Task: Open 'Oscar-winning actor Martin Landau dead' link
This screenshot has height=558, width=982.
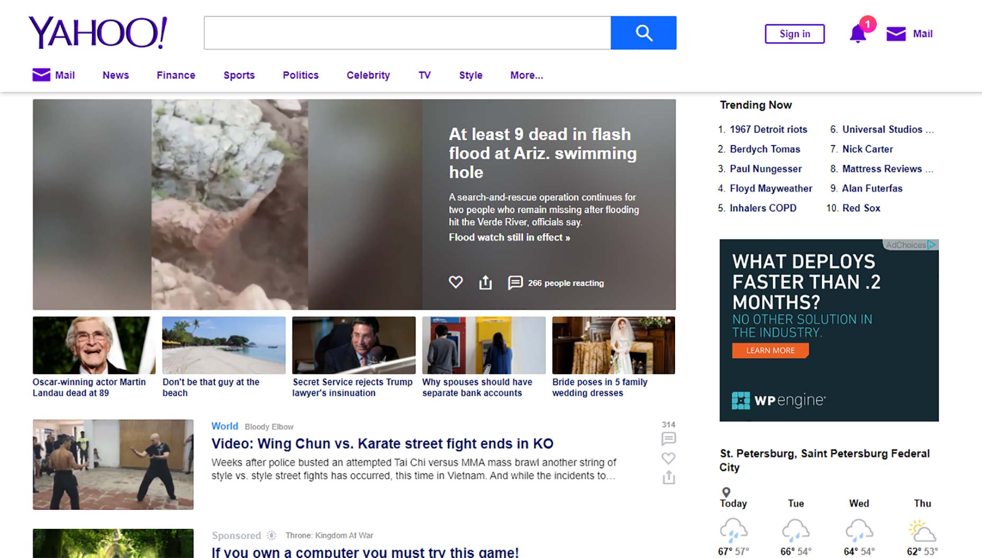Action: click(89, 387)
